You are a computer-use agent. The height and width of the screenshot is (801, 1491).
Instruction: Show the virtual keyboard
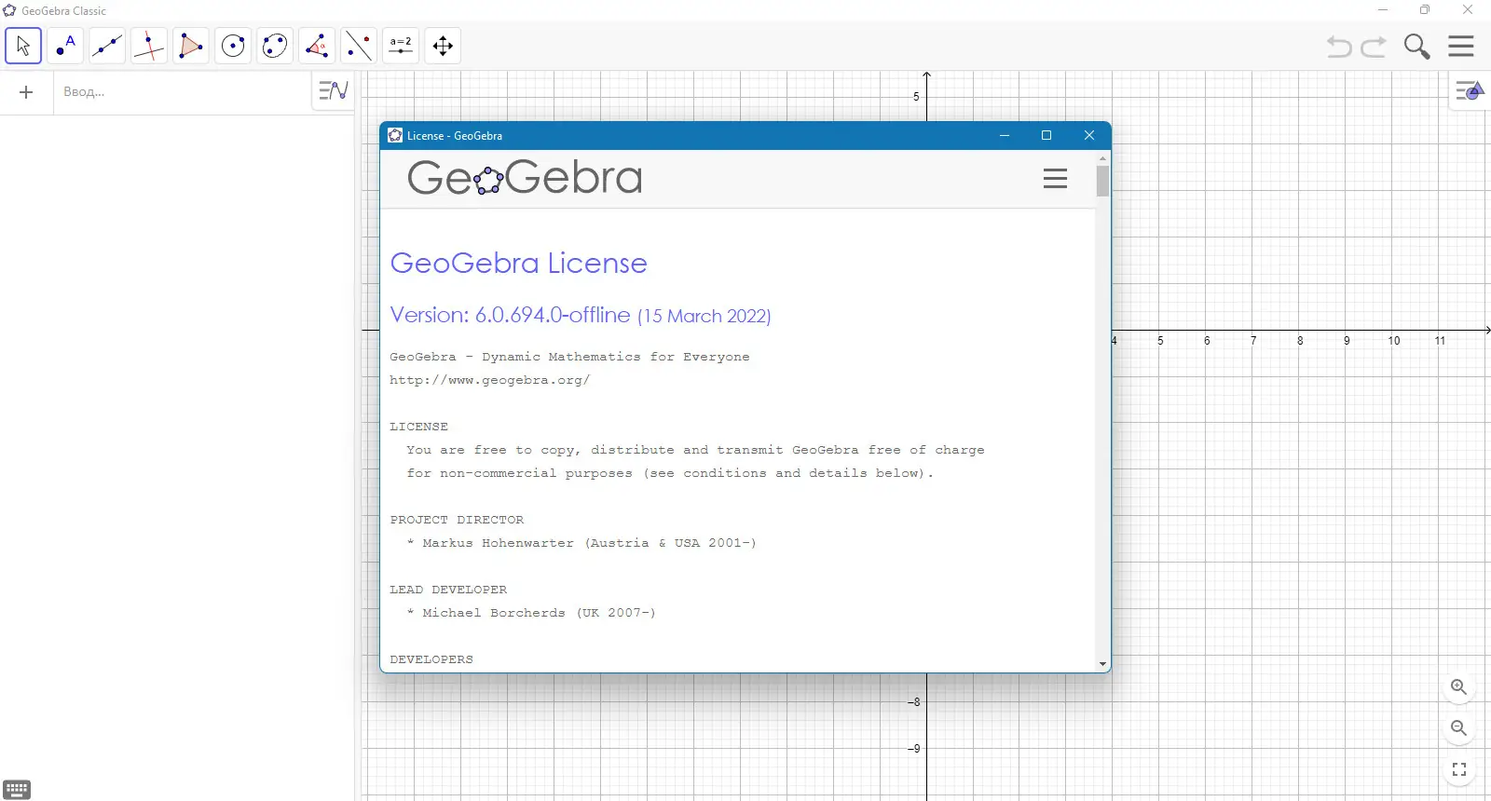click(18, 790)
